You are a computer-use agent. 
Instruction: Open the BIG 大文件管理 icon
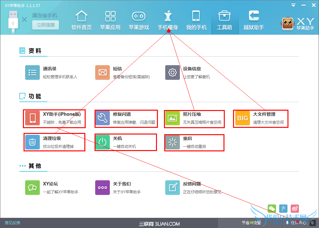click(242, 118)
